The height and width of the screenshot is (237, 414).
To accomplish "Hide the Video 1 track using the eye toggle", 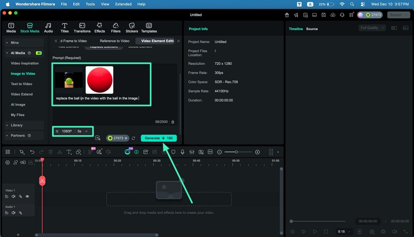I will click(27, 196).
